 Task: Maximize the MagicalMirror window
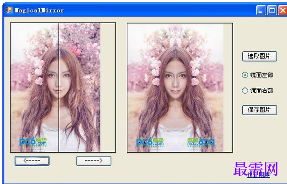point(272,10)
